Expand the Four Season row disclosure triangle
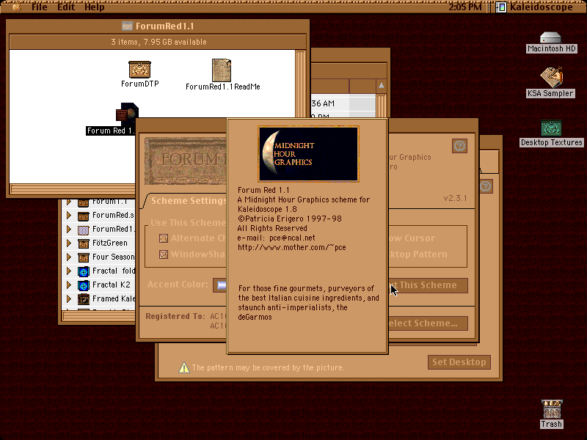Image resolution: width=587 pixels, height=440 pixels. [69, 257]
